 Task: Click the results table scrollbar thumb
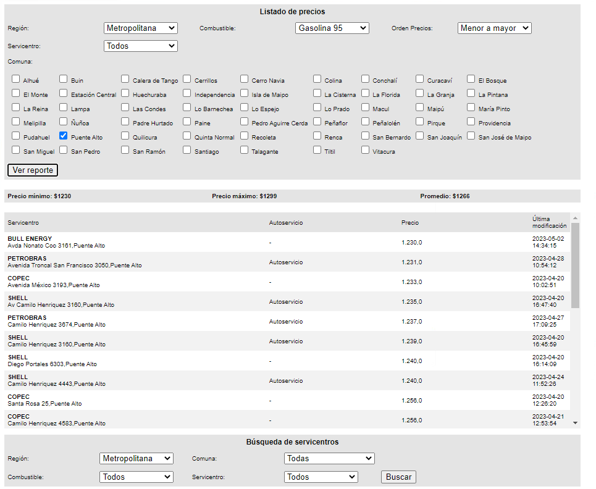[x=575, y=265]
